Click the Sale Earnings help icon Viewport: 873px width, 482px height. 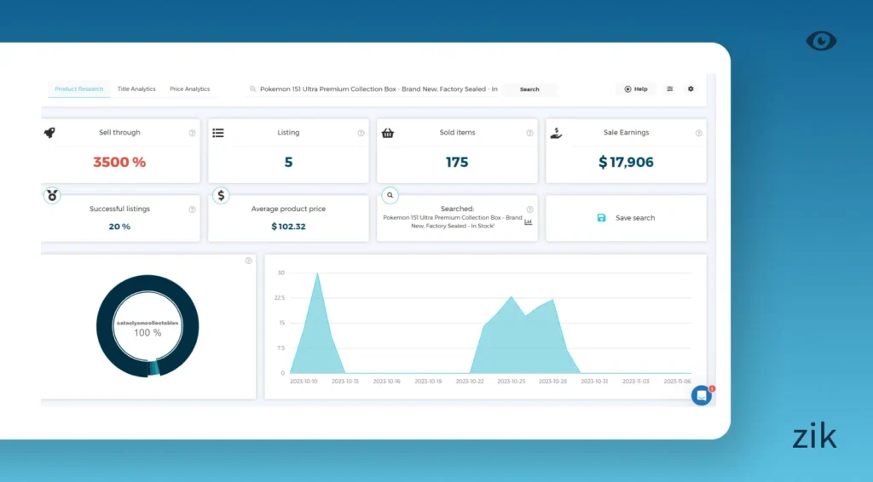698,133
